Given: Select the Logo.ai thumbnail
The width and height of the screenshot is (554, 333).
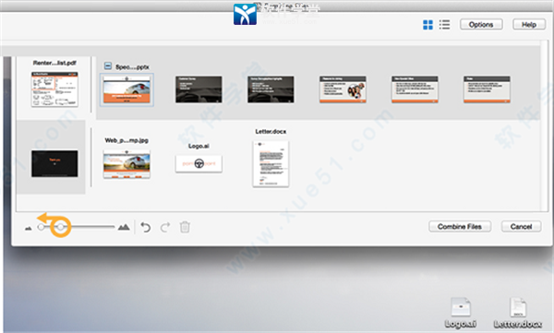Looking at the screenshot, I should coord(199,163).
